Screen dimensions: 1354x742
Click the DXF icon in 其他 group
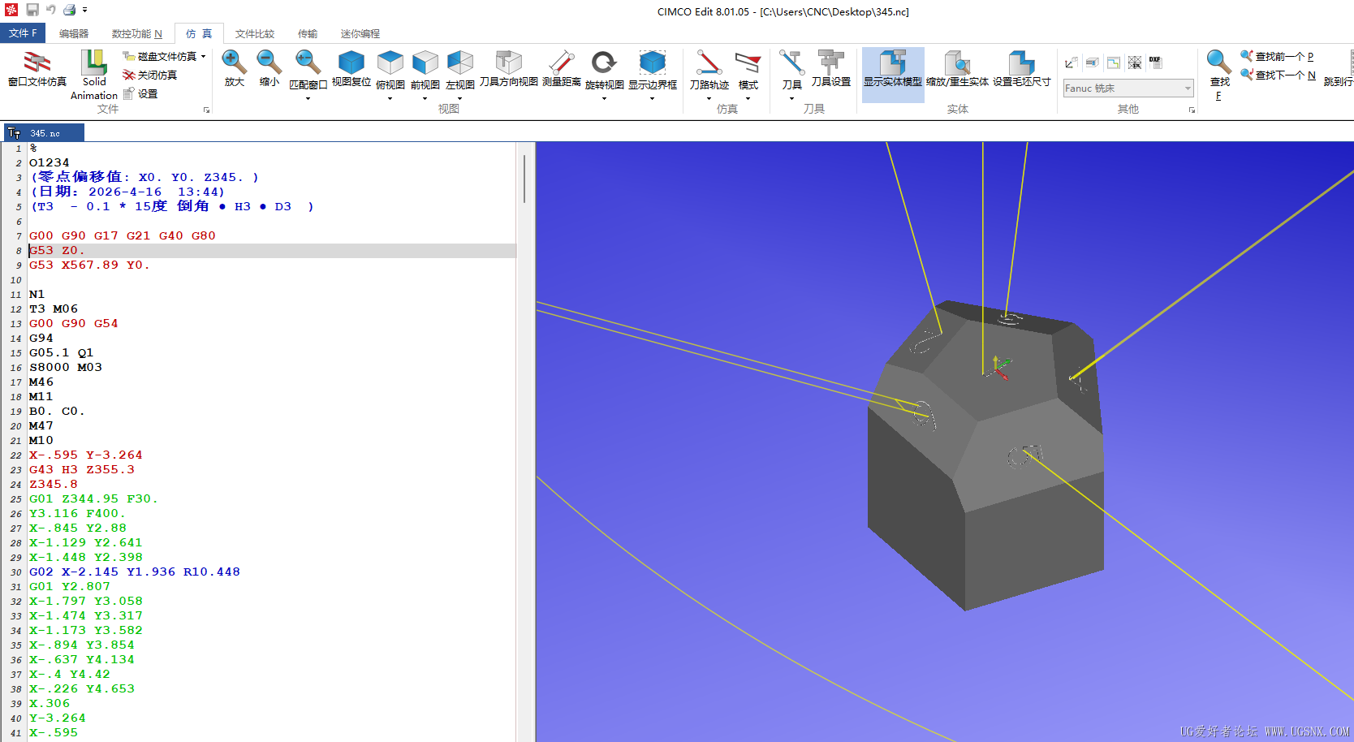pos(1155,63)
